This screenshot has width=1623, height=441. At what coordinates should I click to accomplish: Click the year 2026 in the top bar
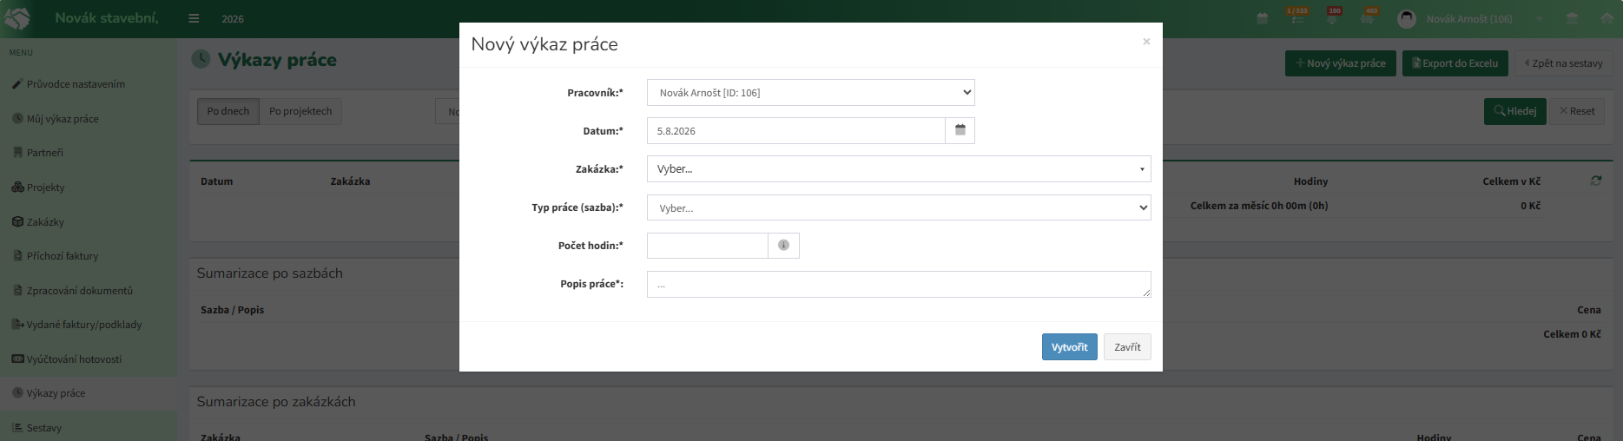click(233, 19)
